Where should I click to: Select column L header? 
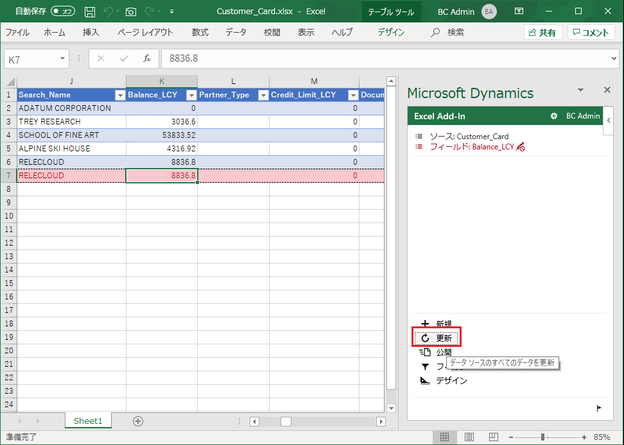(233, 81)
